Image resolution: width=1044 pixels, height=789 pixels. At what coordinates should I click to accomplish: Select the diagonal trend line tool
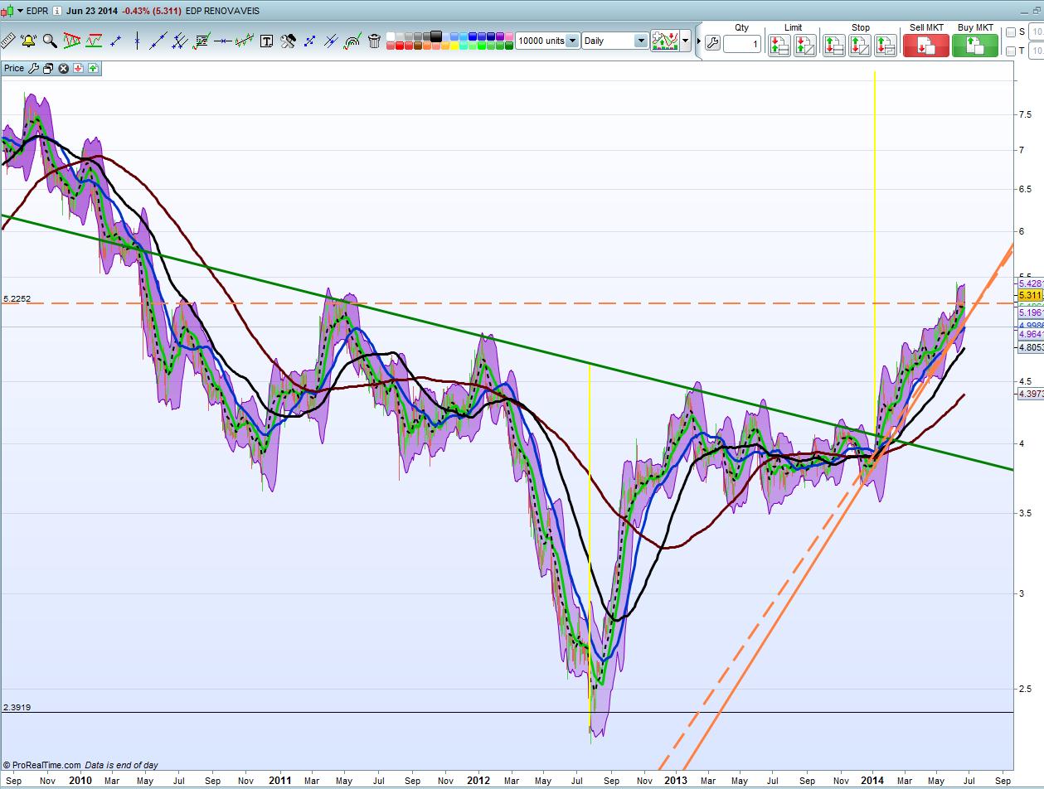tap(158, 41)
